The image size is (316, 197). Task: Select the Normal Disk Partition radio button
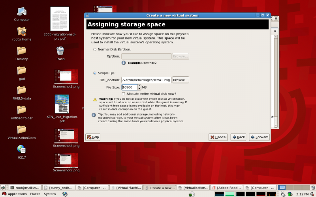click(x=95, y=50)
